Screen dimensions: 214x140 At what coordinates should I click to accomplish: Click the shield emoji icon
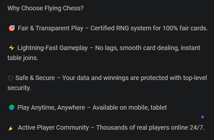[11, 78]
